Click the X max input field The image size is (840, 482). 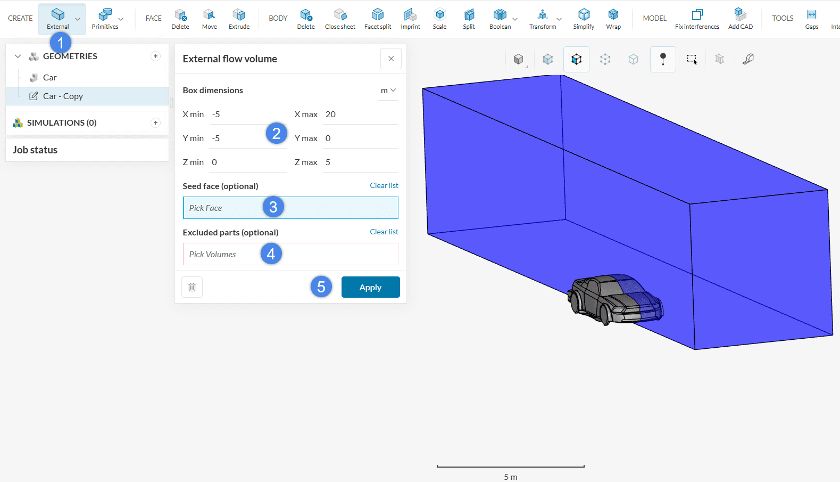tap(360, 115)
